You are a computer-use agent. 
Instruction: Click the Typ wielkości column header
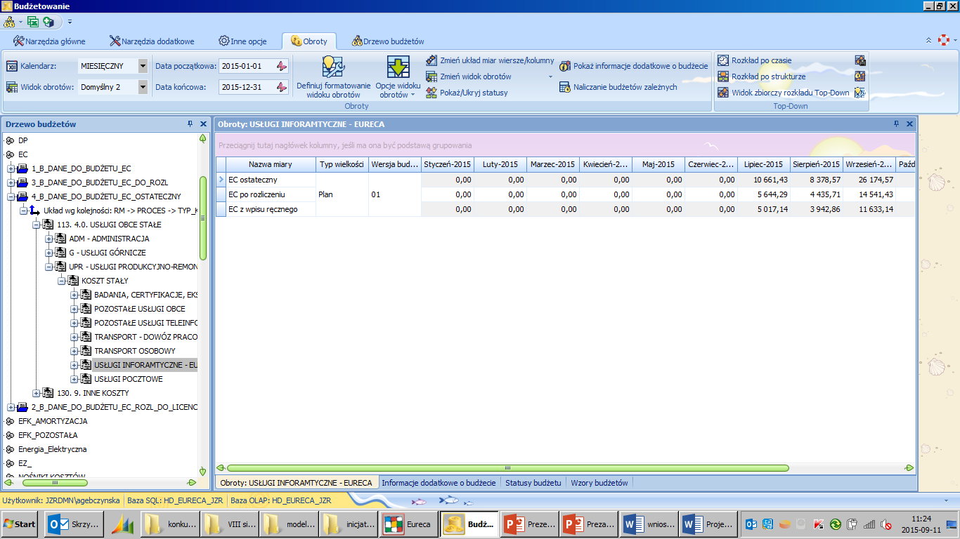coord(342,164)
